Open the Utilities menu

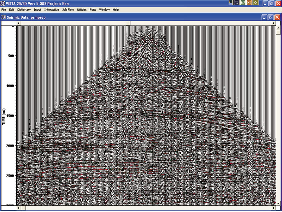[x=82, y=10]
